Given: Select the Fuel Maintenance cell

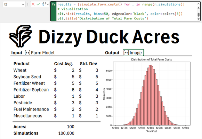Looking at the screenshot, I should [31, 109].
